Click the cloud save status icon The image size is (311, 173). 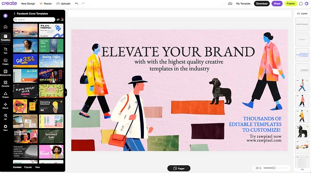[x=230, y=3]
